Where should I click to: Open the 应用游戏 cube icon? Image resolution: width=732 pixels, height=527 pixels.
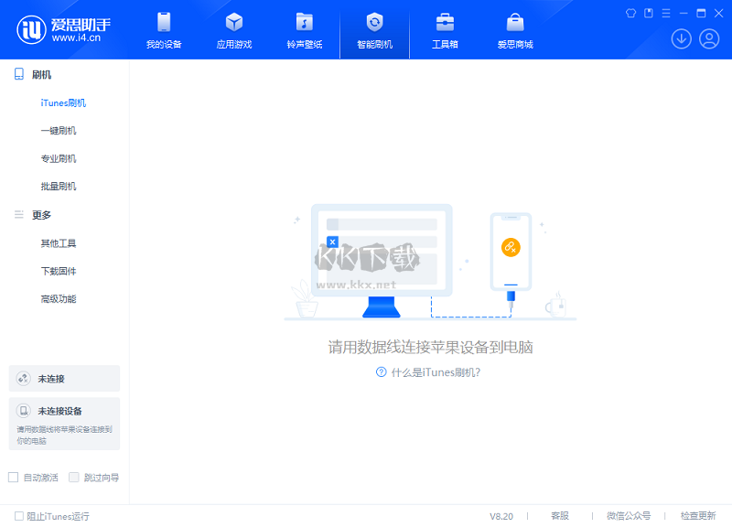tap(234, 22)
